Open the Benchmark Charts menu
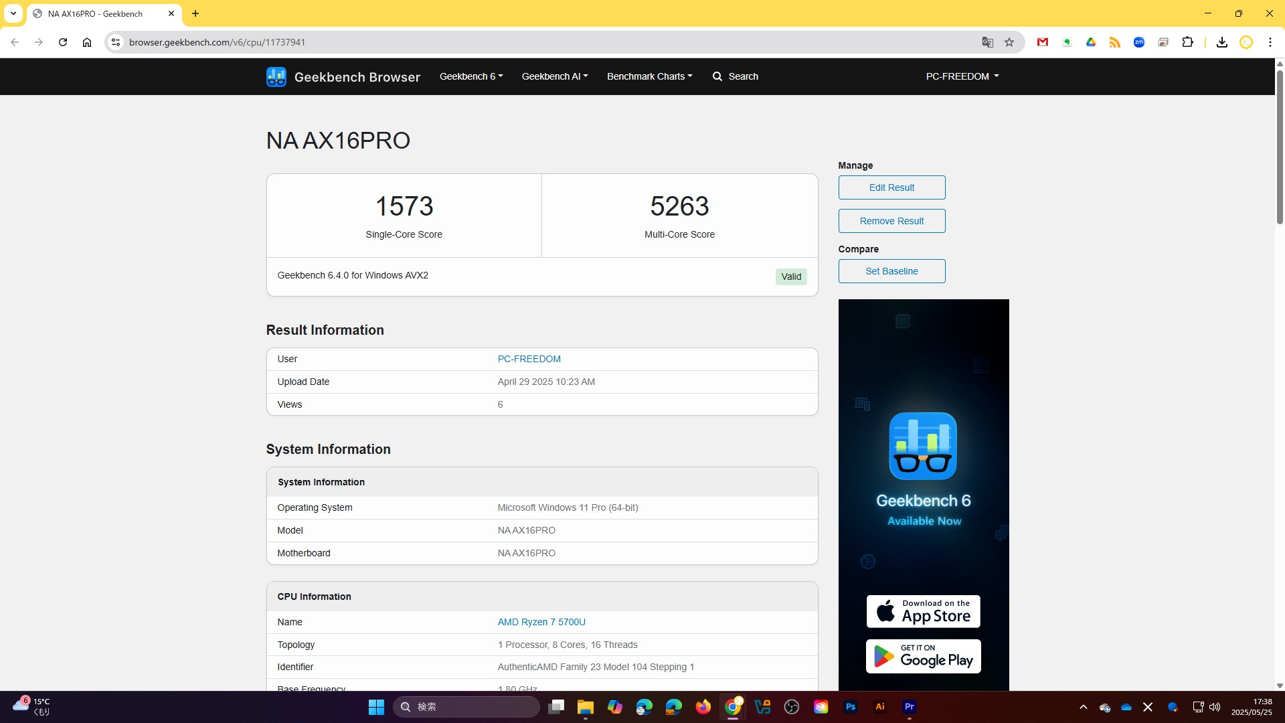 [649, 76]
